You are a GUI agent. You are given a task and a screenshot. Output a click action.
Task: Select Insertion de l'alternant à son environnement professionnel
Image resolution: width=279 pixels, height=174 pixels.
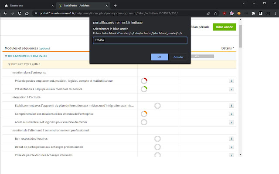pos(51,130)
